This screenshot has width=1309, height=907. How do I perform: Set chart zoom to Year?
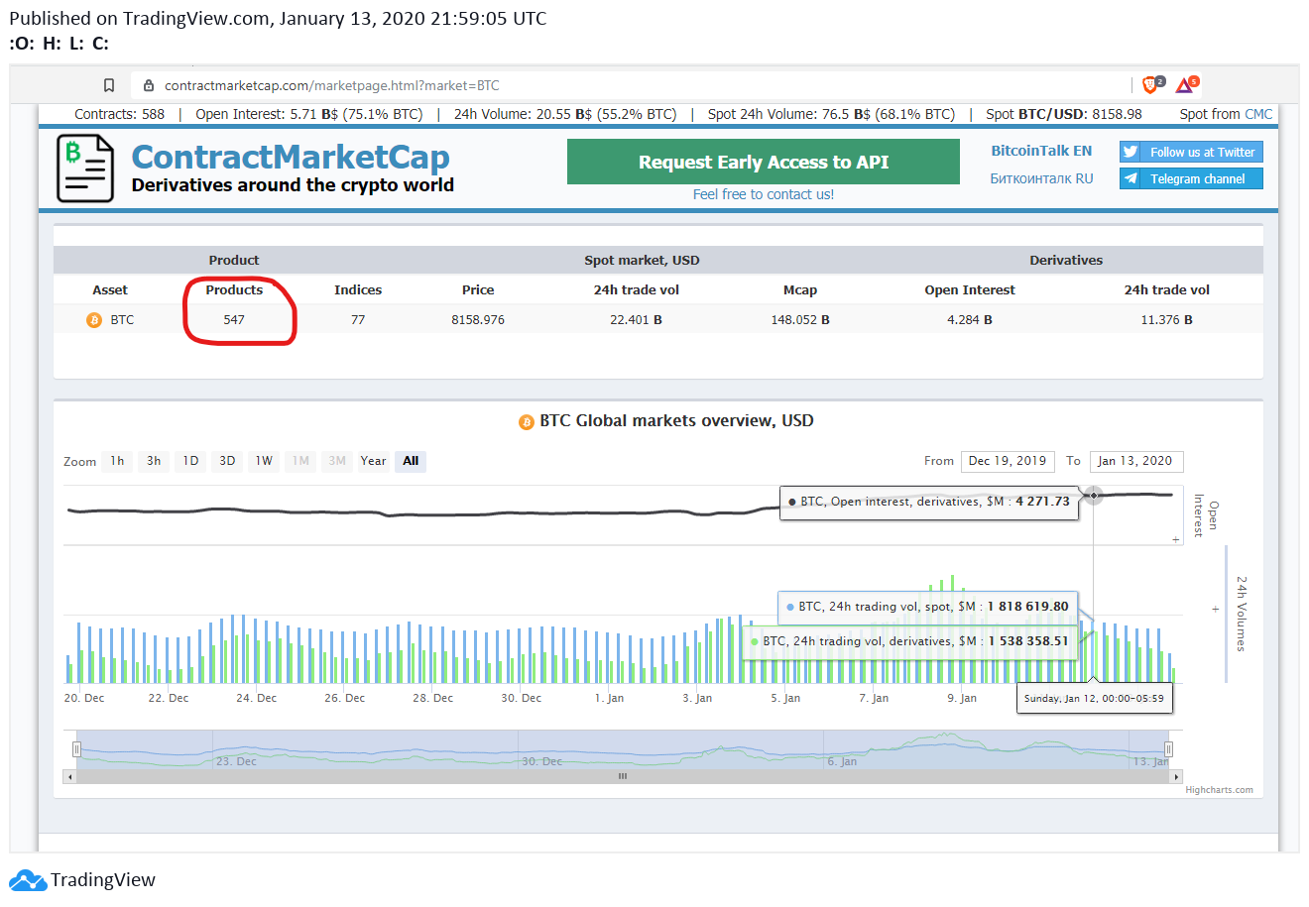click(x=373, y=461)
